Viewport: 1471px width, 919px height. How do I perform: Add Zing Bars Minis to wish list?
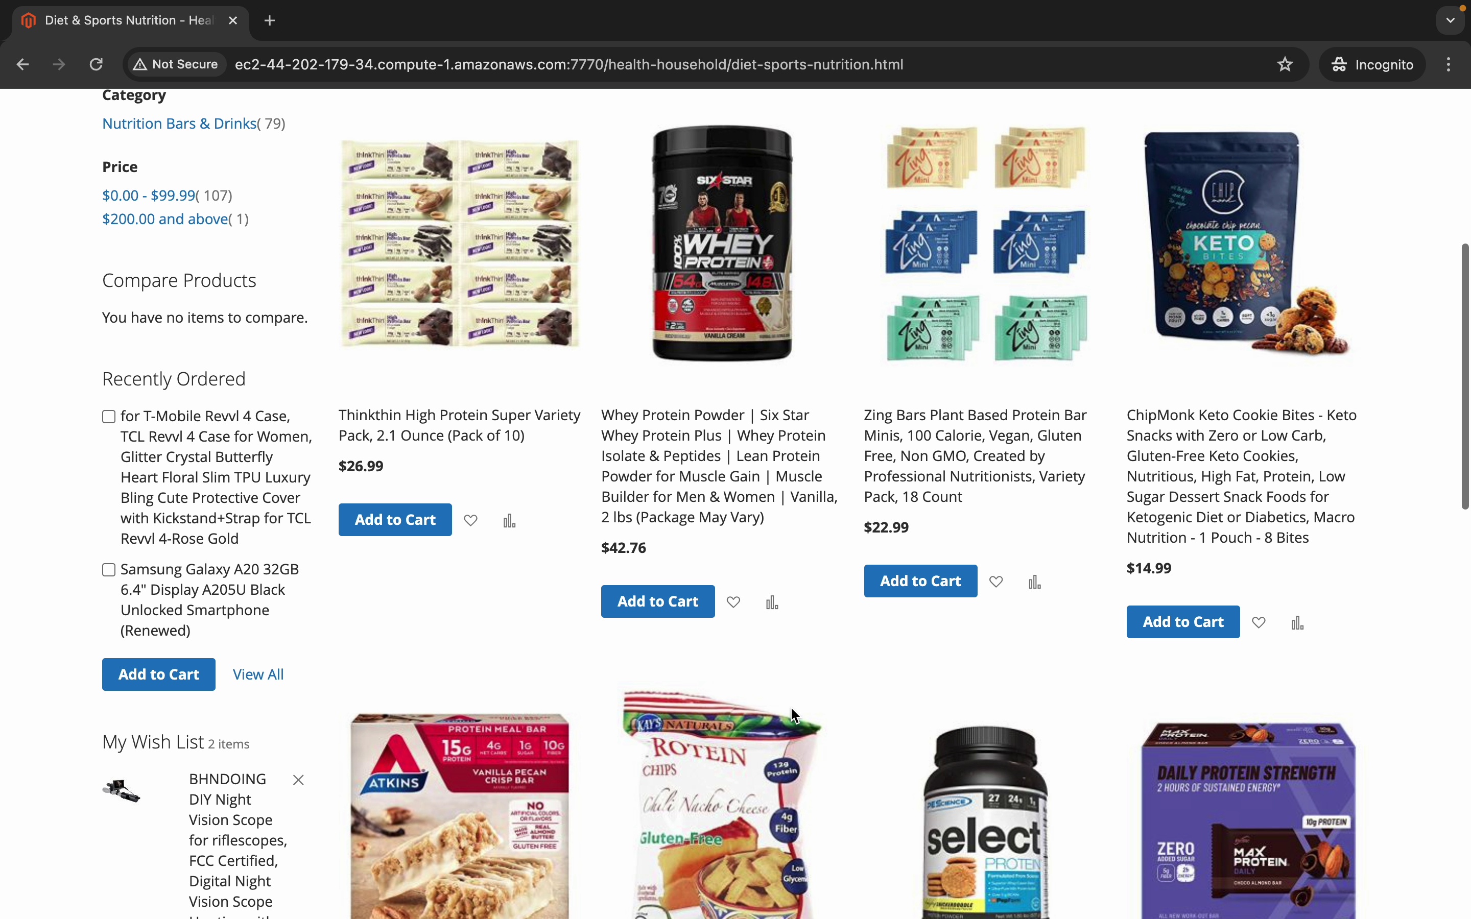tap(997, 582)
